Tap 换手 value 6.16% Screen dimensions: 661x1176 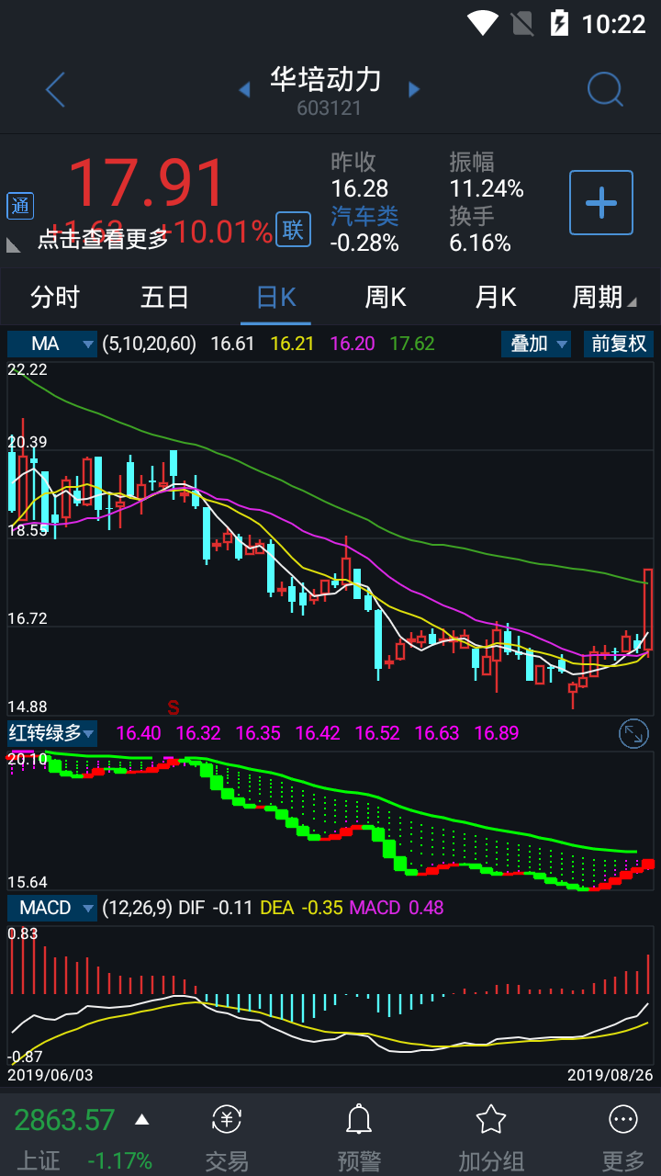(x=480, y=243)
